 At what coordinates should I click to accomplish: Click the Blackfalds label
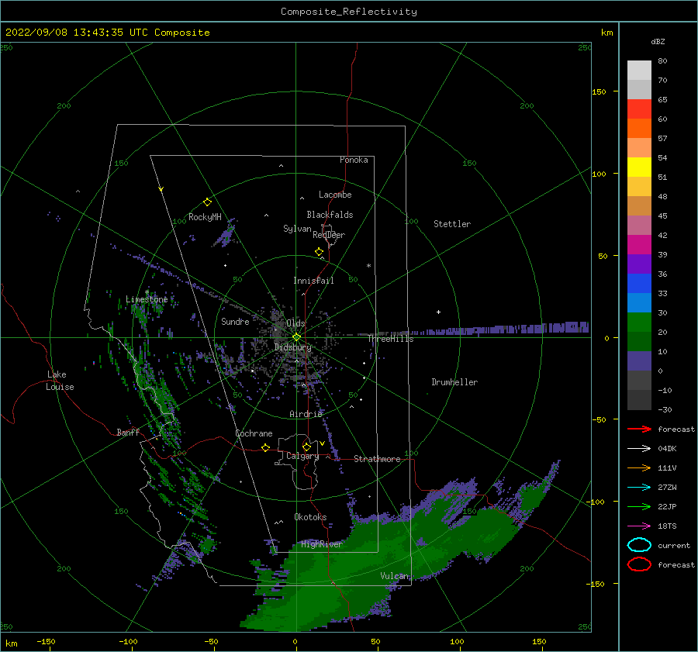click(x=330, y=215)
